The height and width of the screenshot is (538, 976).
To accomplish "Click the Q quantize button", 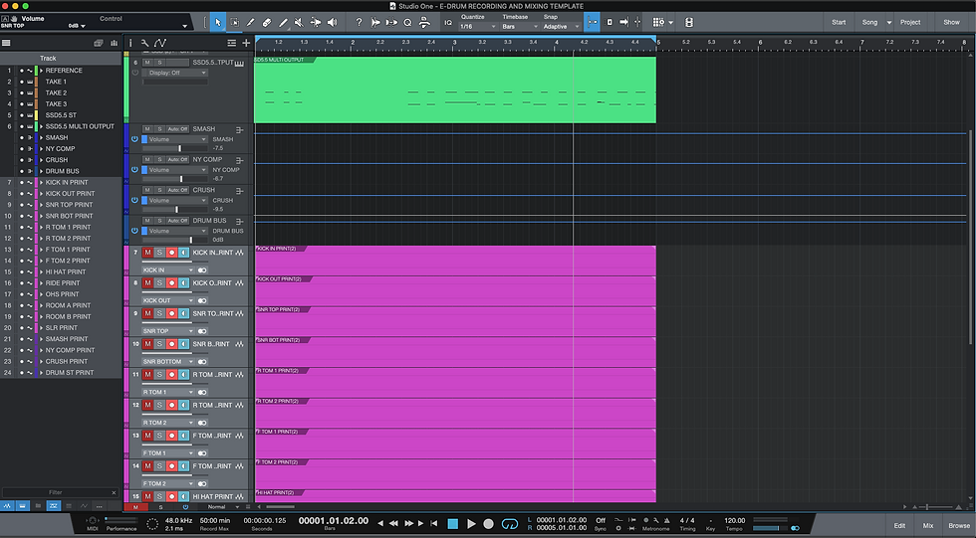I will [407, 22].
